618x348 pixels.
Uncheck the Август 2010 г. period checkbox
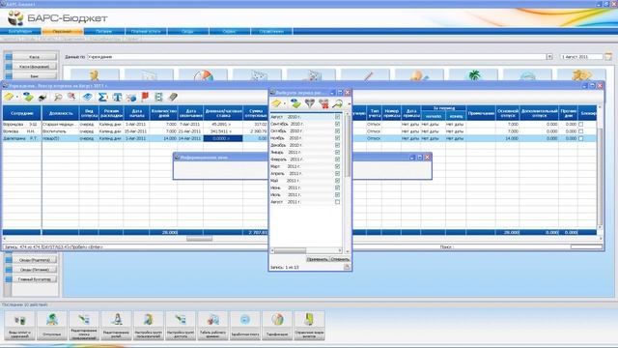(337, 117)
